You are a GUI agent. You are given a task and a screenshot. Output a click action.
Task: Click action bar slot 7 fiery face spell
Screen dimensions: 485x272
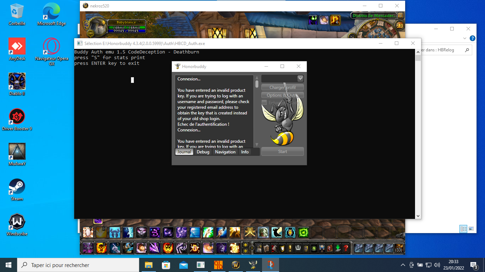(168, 248)
